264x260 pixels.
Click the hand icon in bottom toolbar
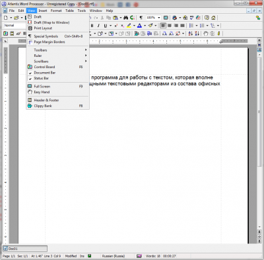point(206,34)
